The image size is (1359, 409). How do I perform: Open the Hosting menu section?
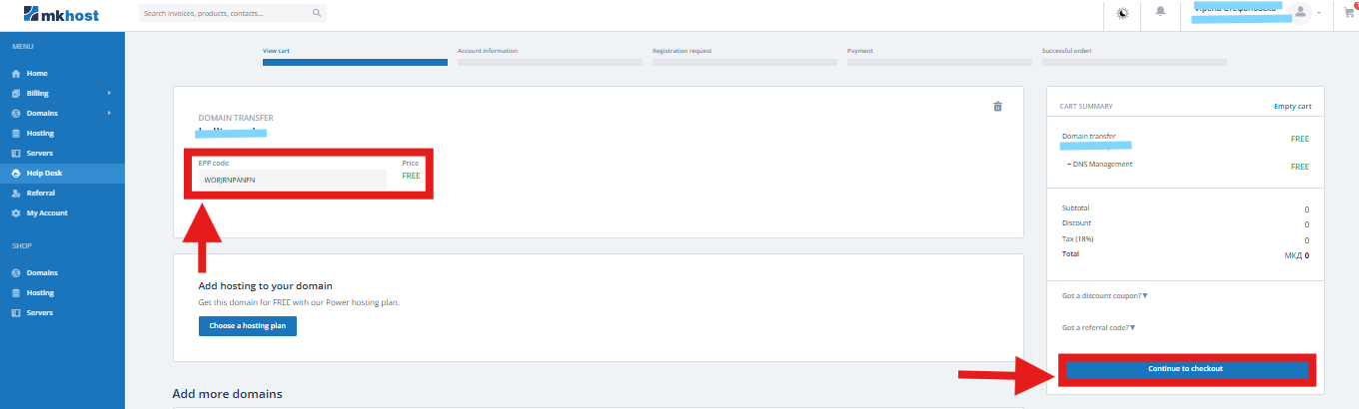coord(40,134)
